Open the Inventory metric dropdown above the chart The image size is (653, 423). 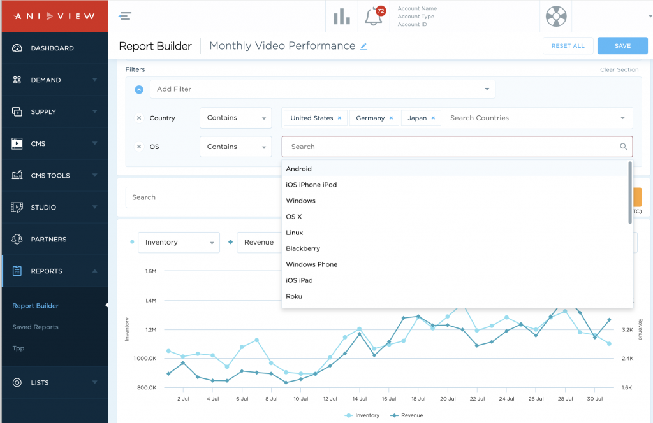pyautogui.click(x=179, y=242)
